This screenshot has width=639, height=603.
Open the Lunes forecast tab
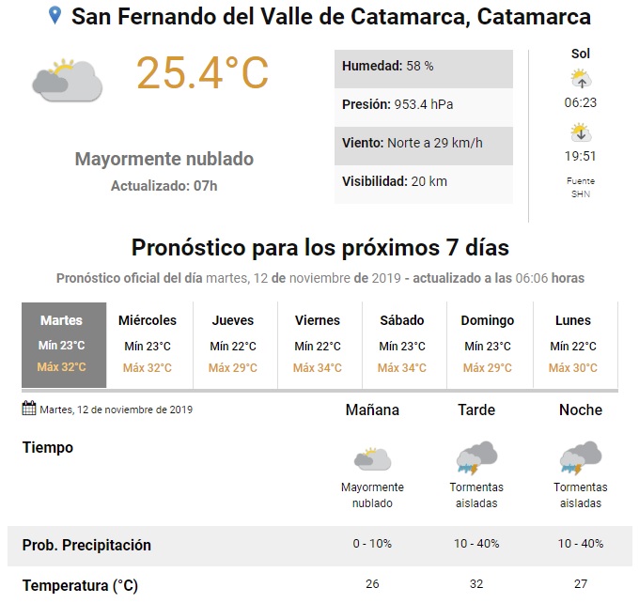click(575, 345)
